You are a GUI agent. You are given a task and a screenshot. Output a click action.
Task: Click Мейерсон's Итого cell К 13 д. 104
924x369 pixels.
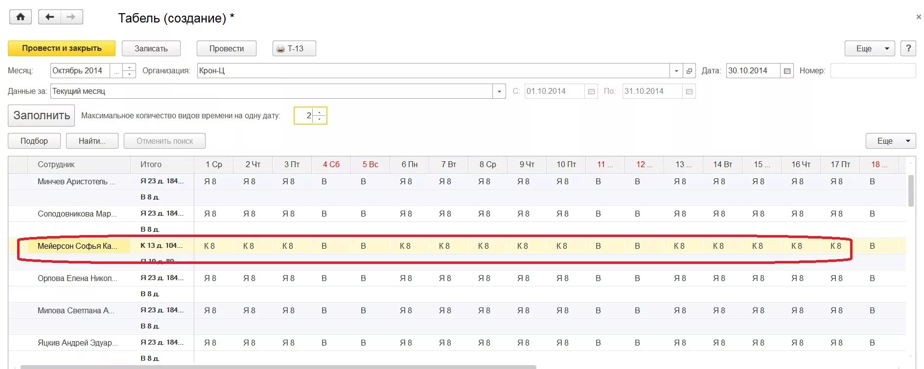tap(162, 246)
